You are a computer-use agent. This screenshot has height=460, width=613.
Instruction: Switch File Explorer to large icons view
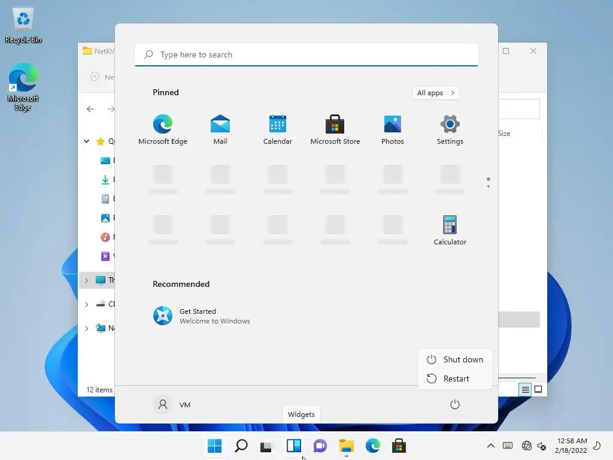point(538,389)
